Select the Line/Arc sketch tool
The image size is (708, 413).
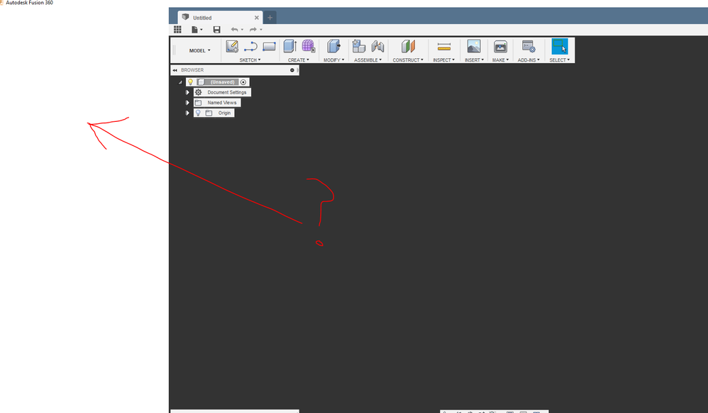[250, 47]
